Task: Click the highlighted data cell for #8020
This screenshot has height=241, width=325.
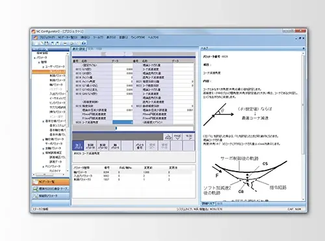Action: point(123,122)
